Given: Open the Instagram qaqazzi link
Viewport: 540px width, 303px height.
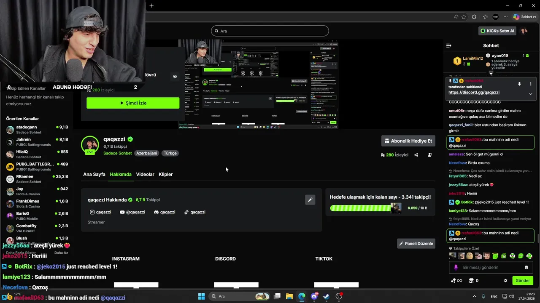Looking at the screenshot, I should pyautogui.click(x=100, y=212).
